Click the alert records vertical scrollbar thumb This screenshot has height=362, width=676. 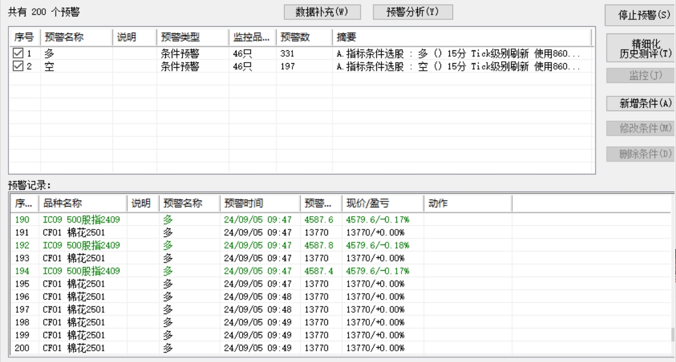coord(673,336)
